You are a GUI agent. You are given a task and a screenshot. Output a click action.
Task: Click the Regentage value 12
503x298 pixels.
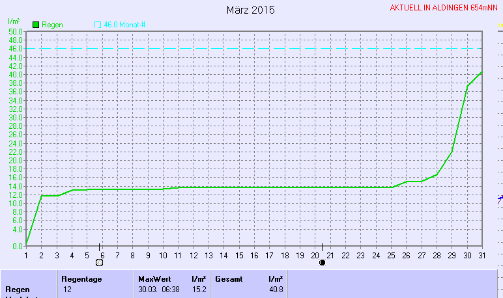pos(68,289)
